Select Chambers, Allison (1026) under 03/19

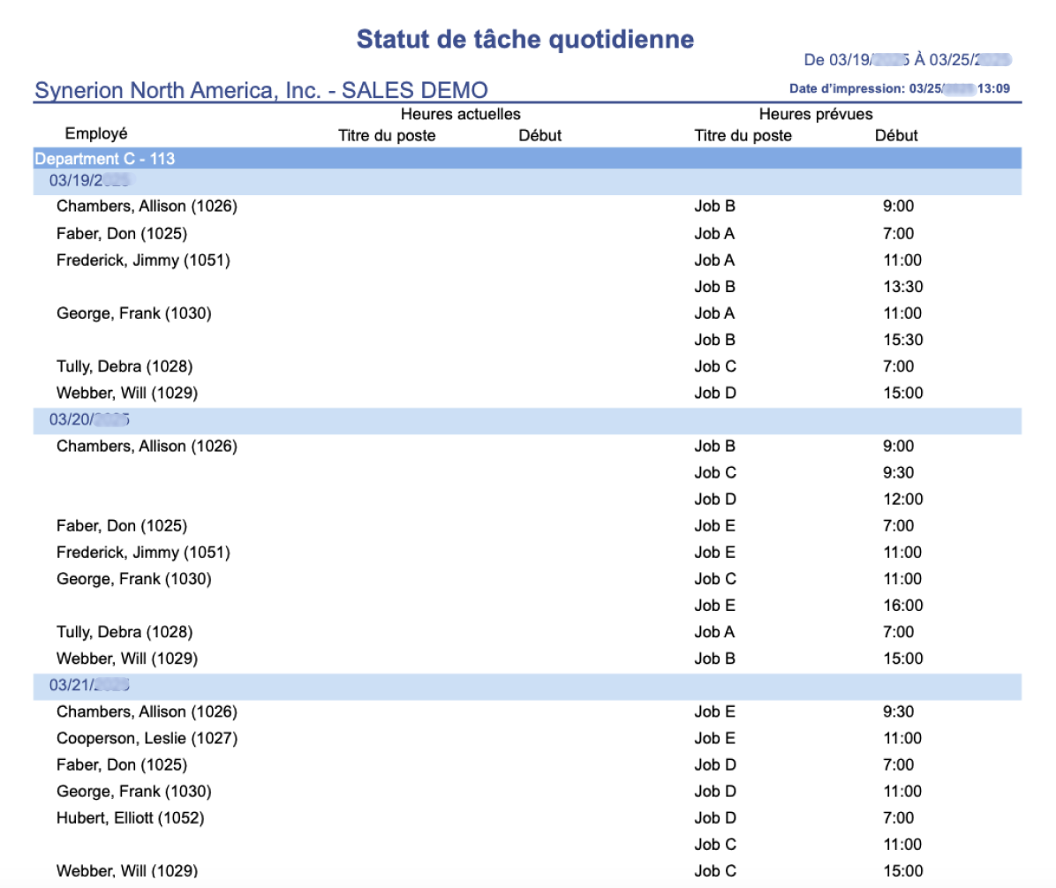147,206
